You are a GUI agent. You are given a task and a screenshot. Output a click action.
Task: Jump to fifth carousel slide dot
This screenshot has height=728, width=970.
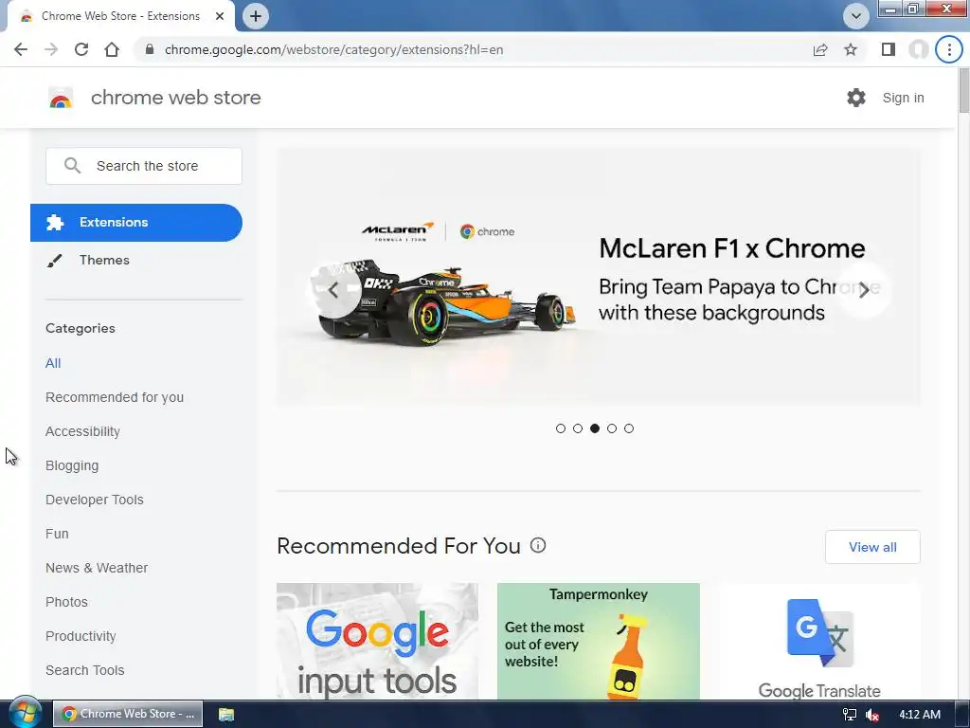tap(629, 428)
